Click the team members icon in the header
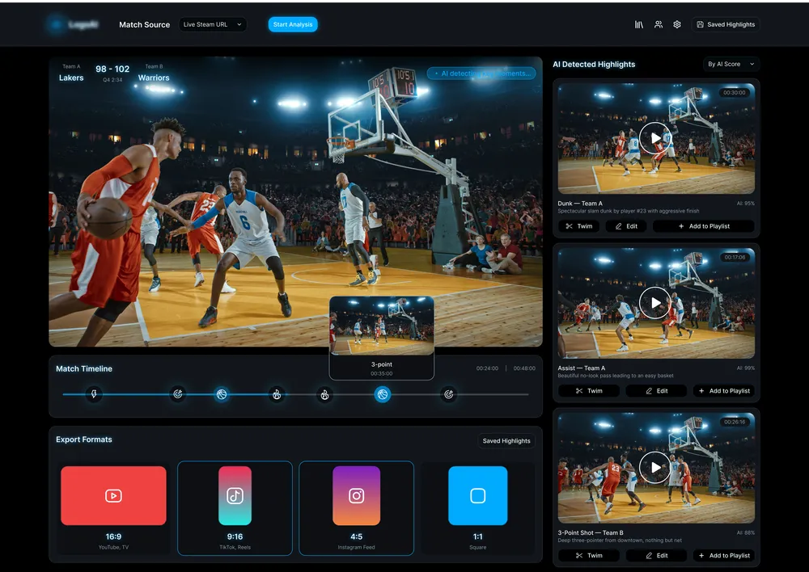809x572 pixels. pyautogui.click(x=659, y=24)
